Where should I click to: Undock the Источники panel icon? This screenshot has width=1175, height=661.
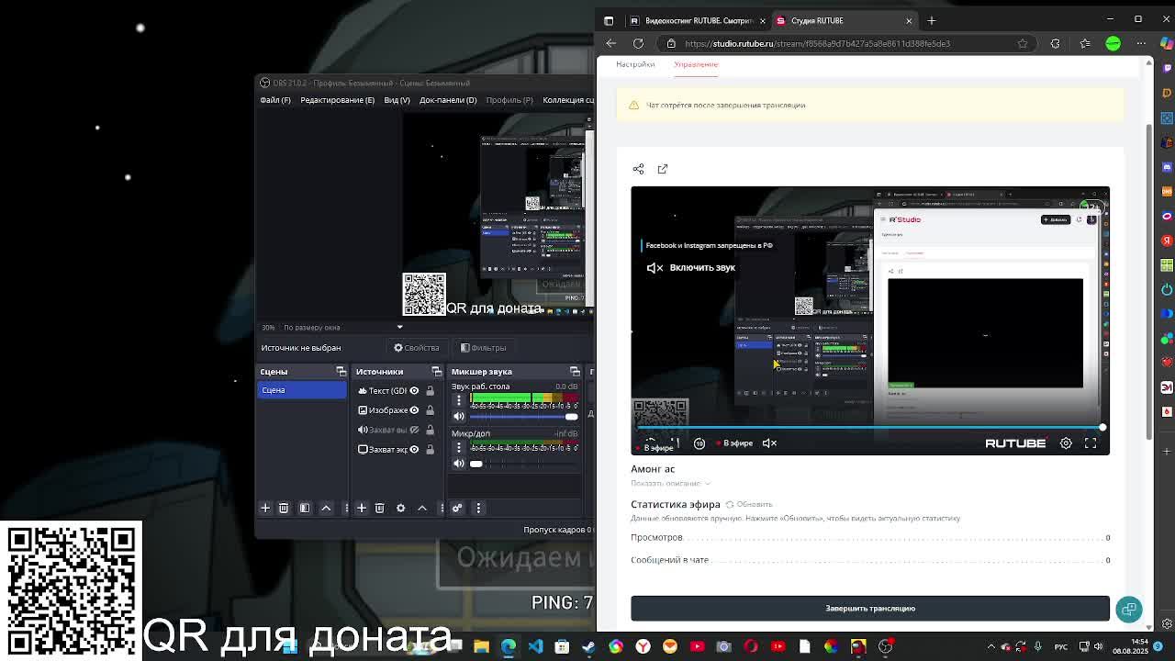pyautogui.click(x=436, y=372)
